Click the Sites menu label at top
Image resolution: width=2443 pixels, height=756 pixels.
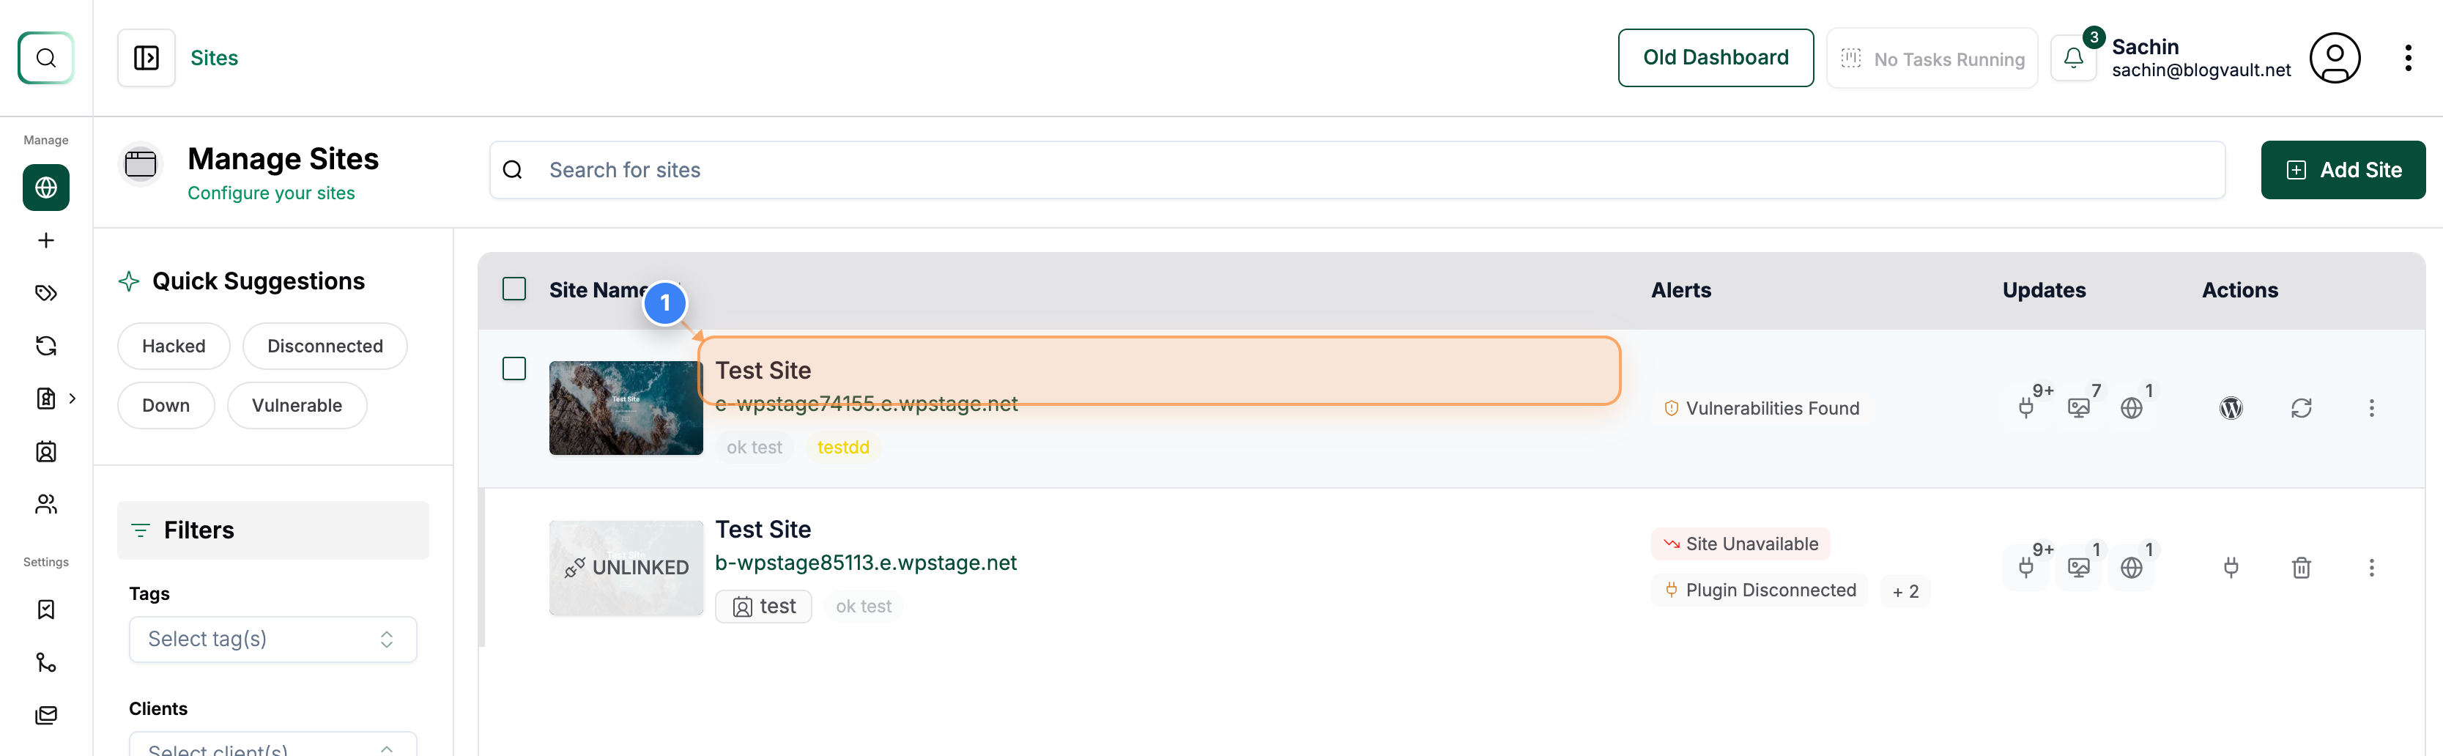click(x=215, y=57)
